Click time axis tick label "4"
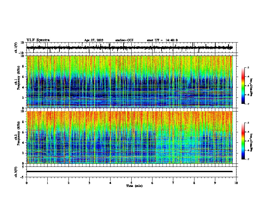This screenshot has height=205, width=266. (110, 183)
